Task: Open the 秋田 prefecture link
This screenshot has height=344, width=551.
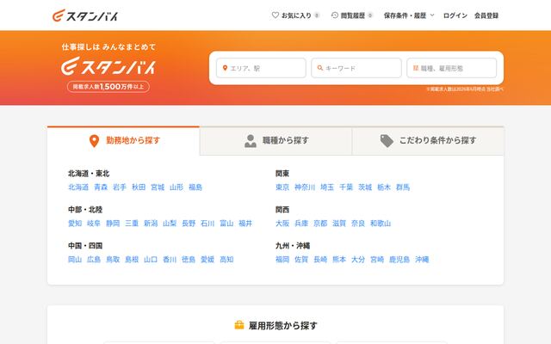Action: [139, 187]
